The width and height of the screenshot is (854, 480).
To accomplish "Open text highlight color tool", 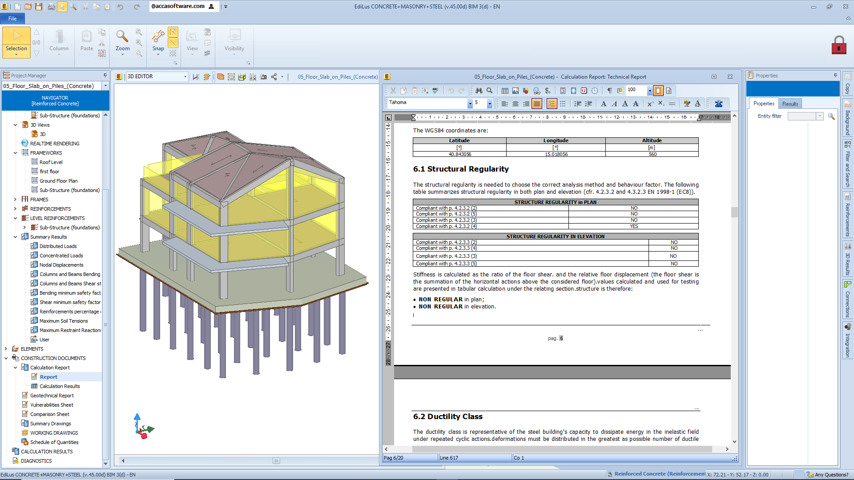I will (x=687, y=104).
